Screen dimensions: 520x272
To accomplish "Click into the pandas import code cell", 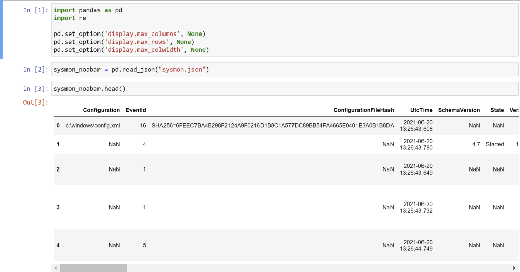I will click(284, 30).
